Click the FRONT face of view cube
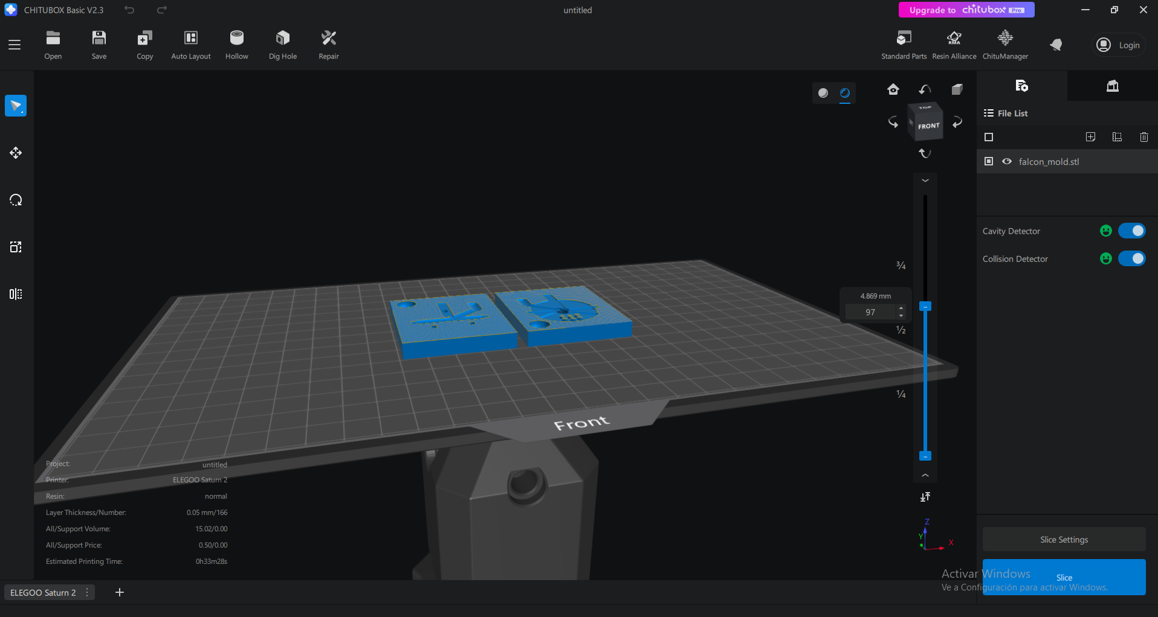 click(x=929, y=126)
